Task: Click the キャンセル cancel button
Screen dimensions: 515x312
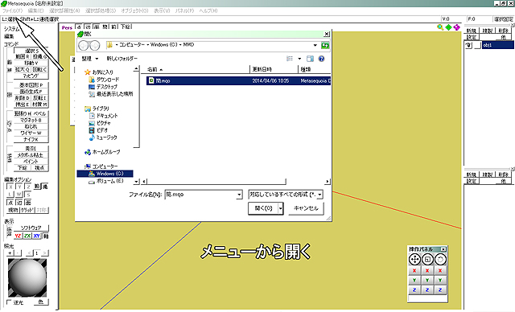Action: pyautogui.click(x=306, y=208)
